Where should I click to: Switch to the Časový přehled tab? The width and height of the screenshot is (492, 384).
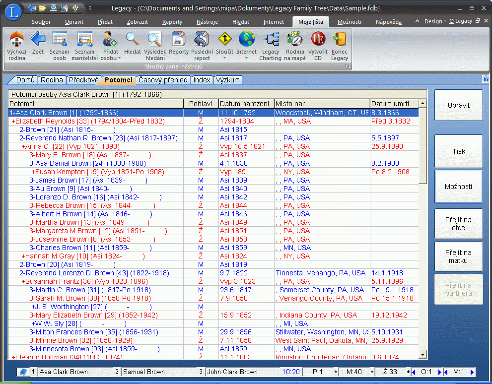tap(163, 80)
